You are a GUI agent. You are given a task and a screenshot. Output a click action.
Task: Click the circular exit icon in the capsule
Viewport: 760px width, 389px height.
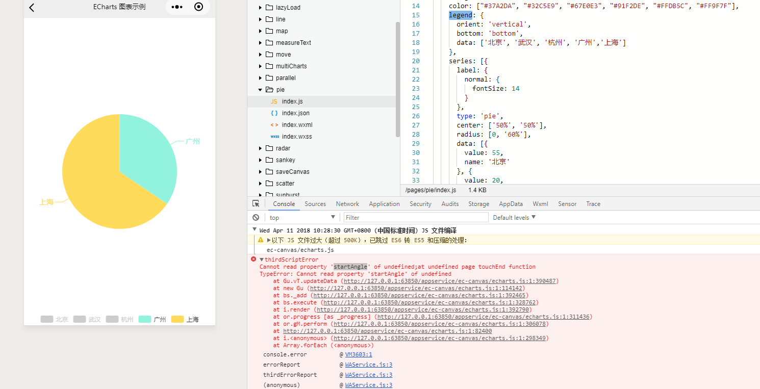198,7
